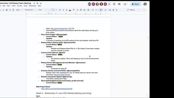The width and height of the screenshot is (174, 98).
Task: Collapse the menus with chevron
Action: coord(144,10)
